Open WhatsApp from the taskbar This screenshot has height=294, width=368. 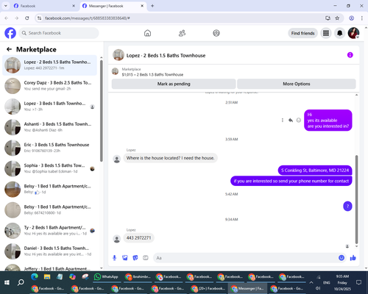106,276
